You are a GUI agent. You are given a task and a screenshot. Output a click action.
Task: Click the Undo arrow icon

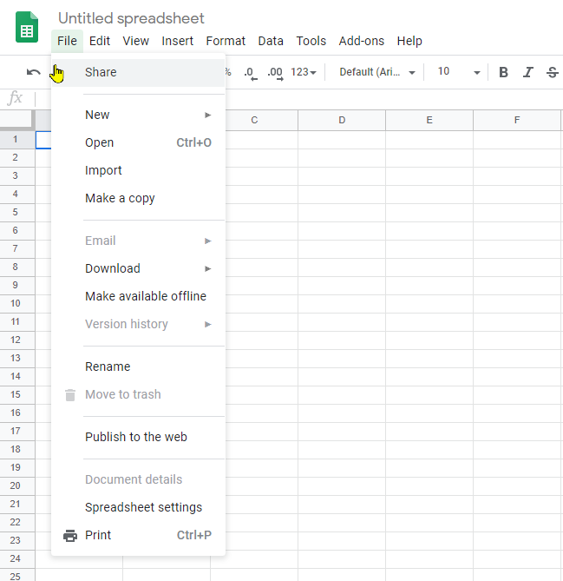pos(33,72)
